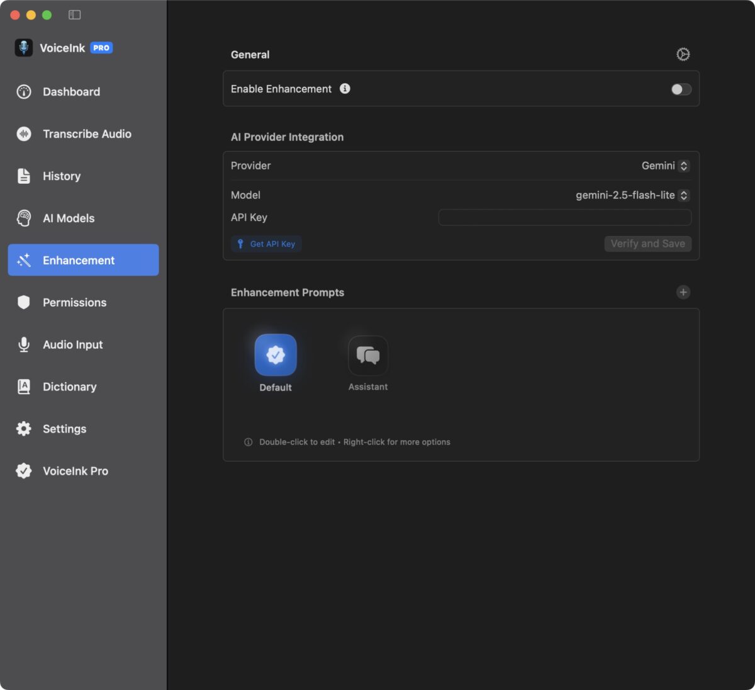Turn on the Enable Enhancement switch
Screen dimensions: 755x690
(x=681, y=89)
